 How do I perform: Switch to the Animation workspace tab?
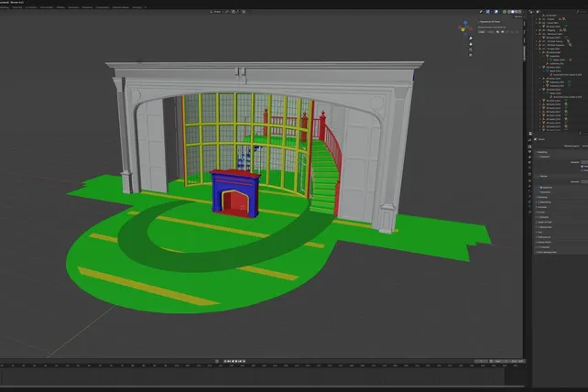73,7
